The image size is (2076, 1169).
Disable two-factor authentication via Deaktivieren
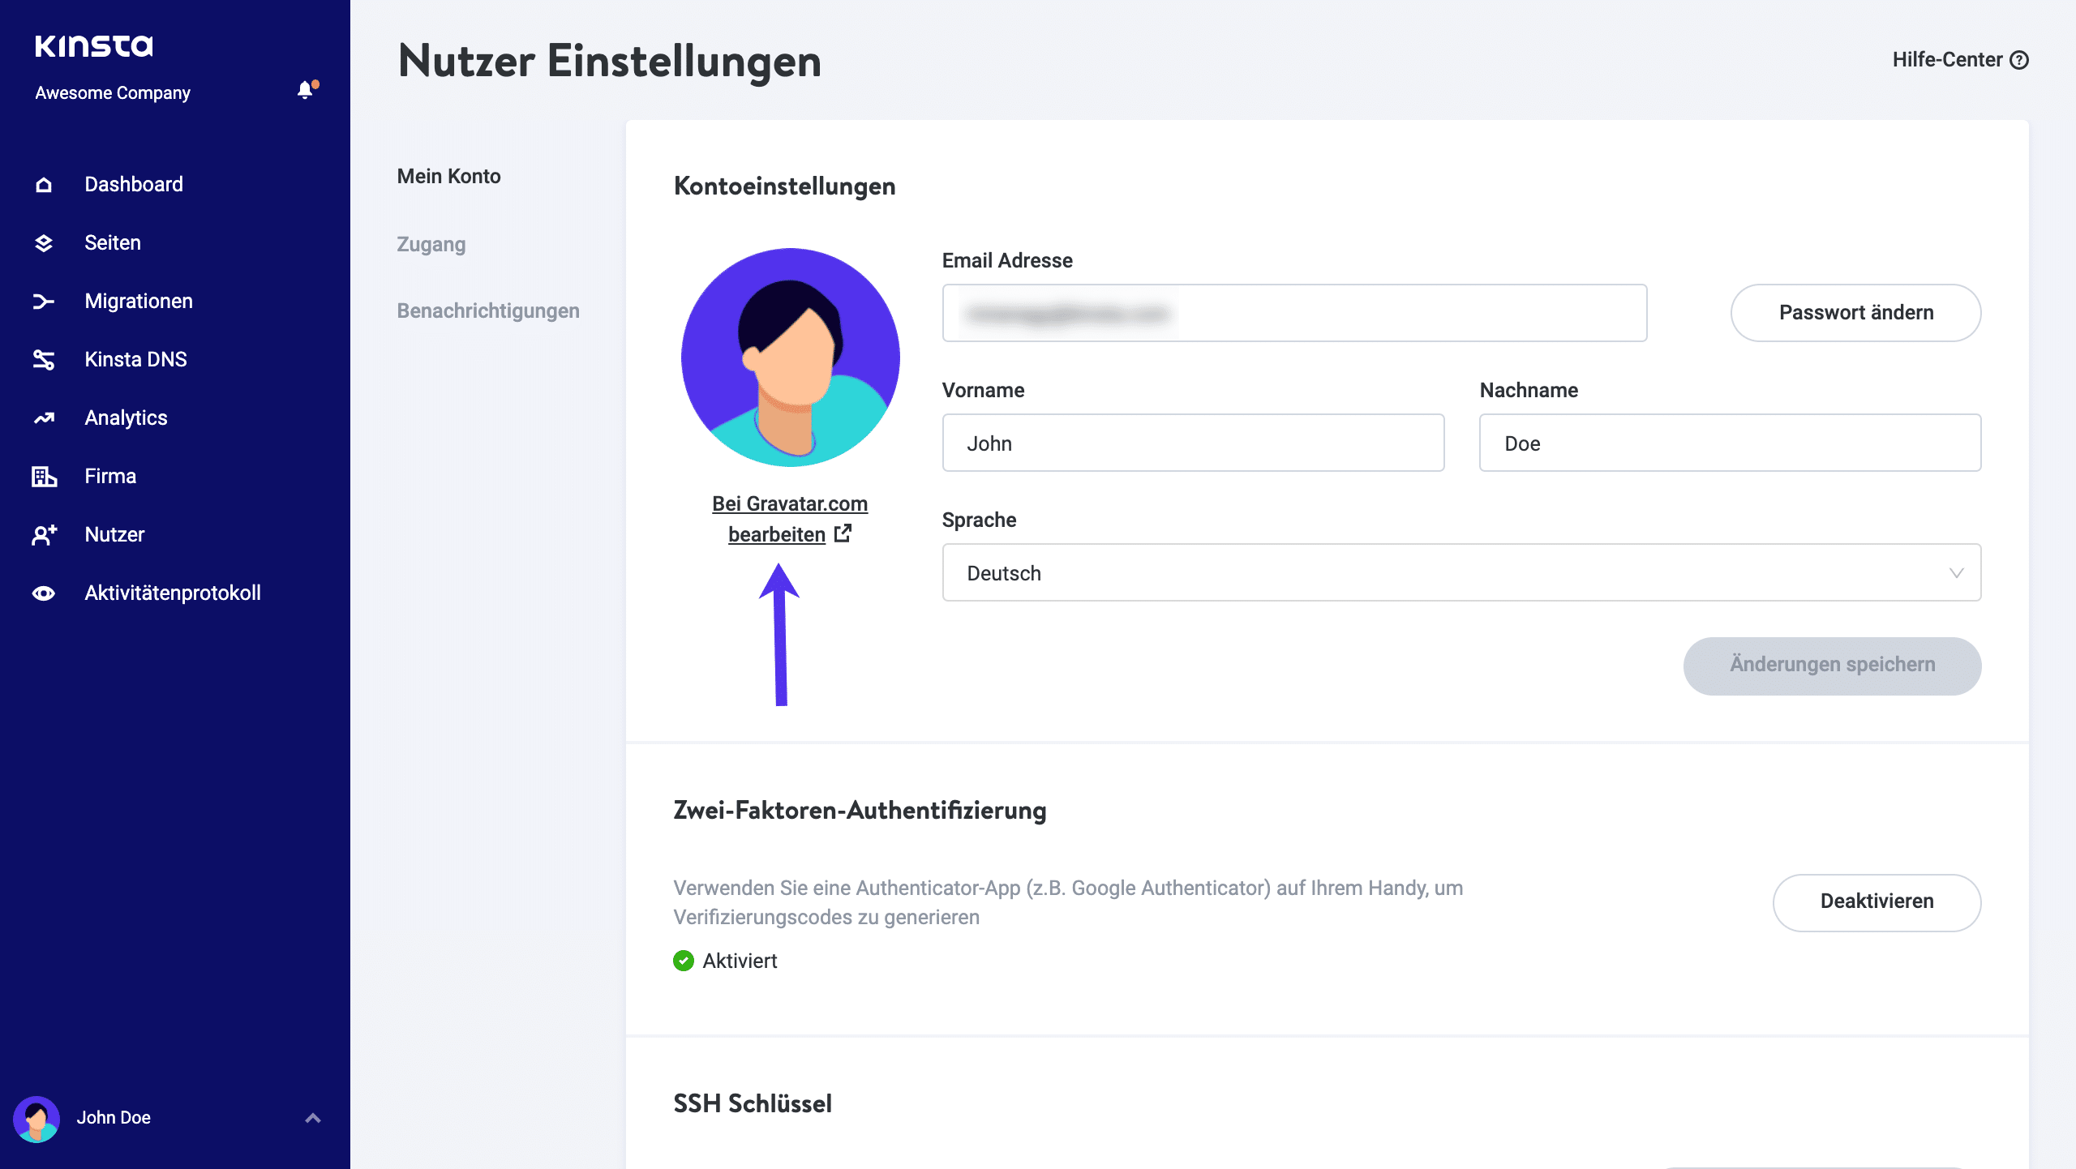pos(1877,901)
